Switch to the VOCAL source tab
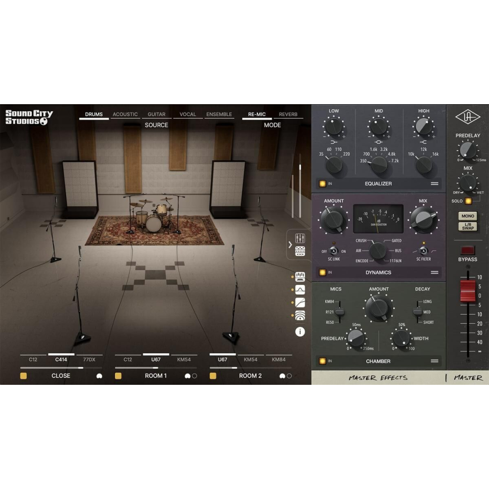Screen dimensions: 489x489 tap(187, 114)
